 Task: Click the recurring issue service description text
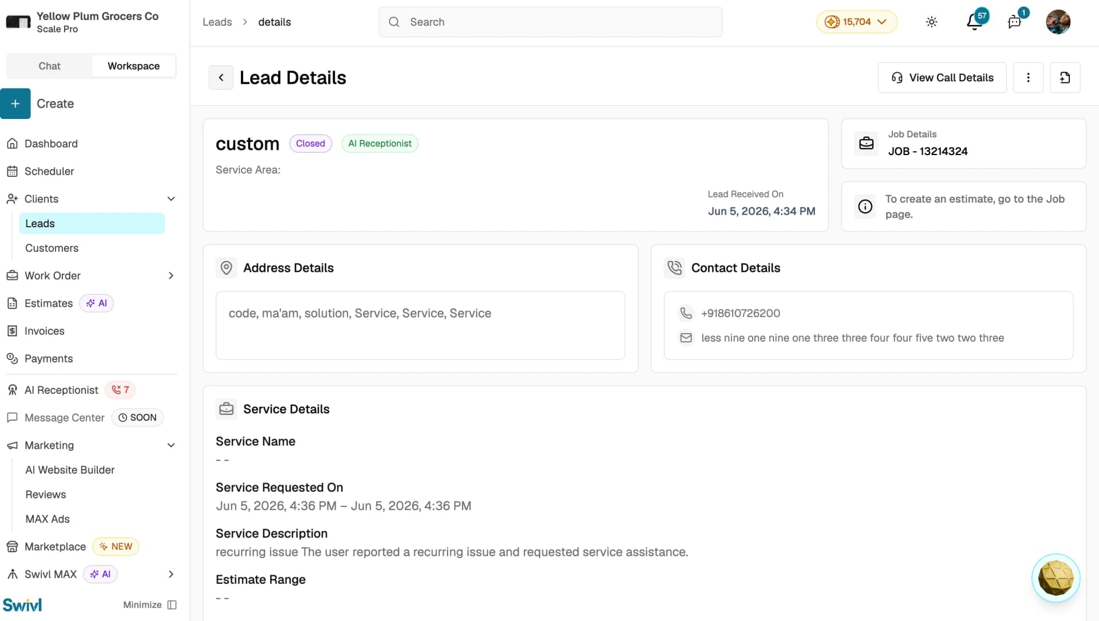click(452, 552)
